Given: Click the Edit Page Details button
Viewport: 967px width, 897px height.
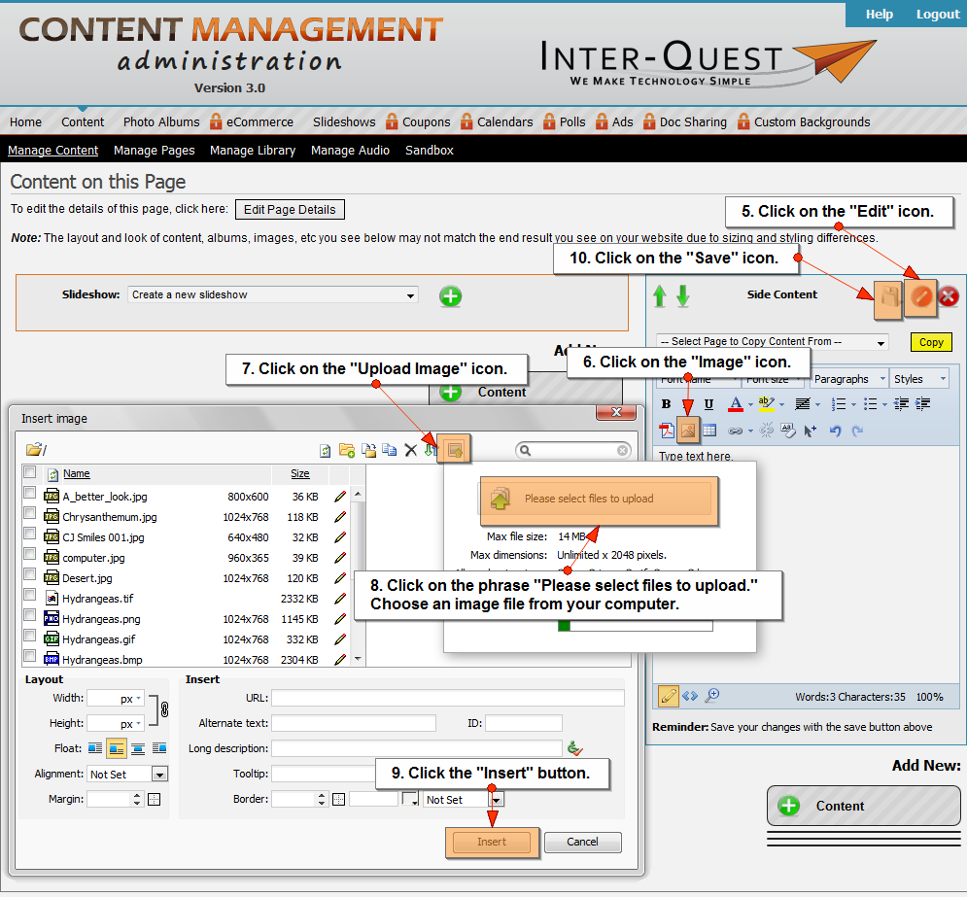Looking at the screenshot, I should [290, 210].
